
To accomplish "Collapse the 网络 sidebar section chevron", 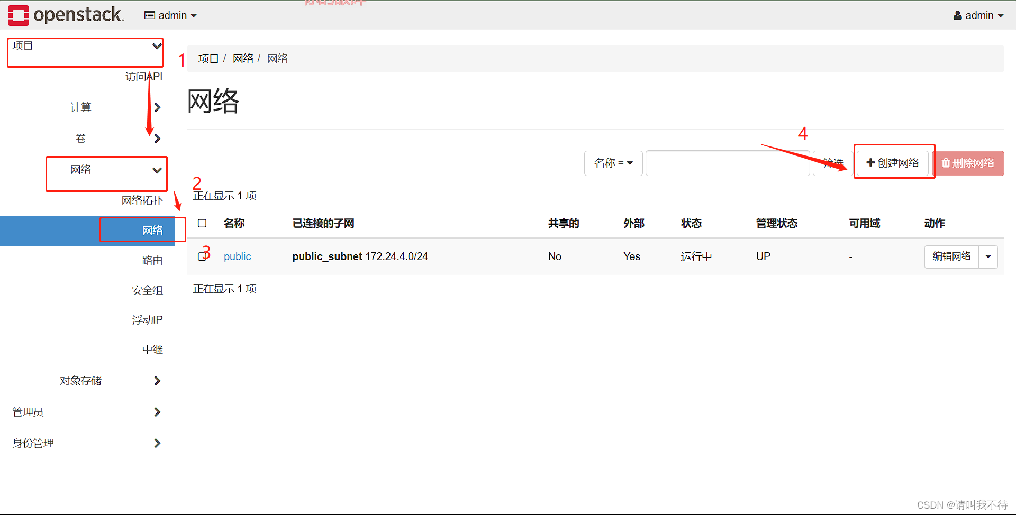I will tap(157, 170).
